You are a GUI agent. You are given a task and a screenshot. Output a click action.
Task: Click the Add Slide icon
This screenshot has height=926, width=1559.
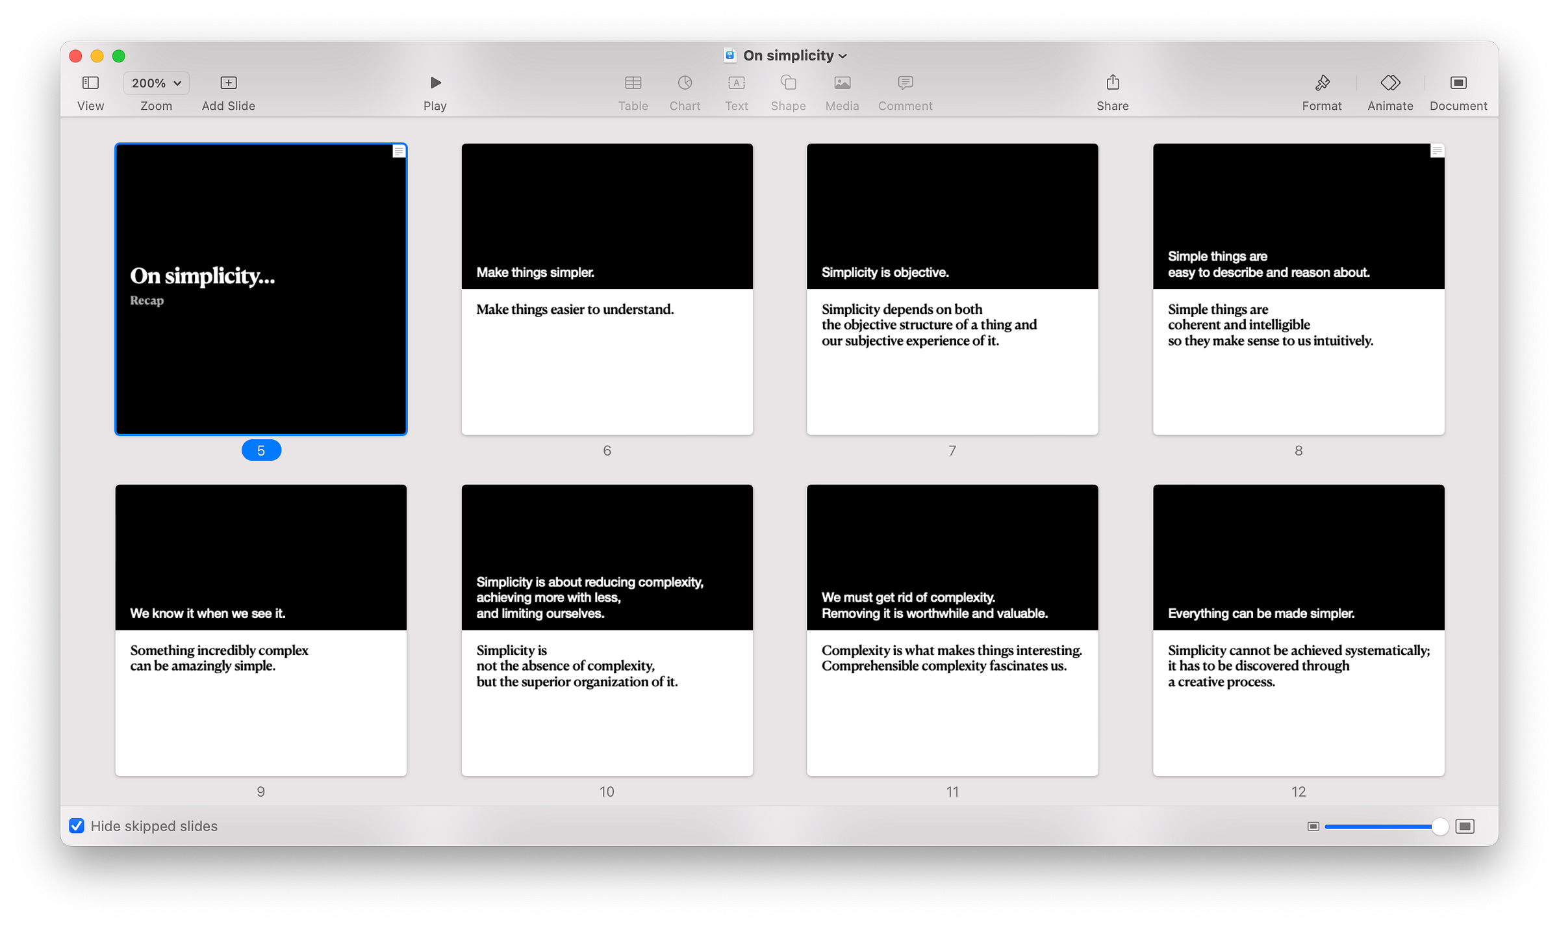(228, 83)
